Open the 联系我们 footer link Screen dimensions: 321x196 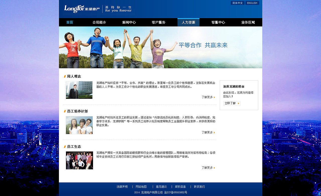click(x=199, y=186)
